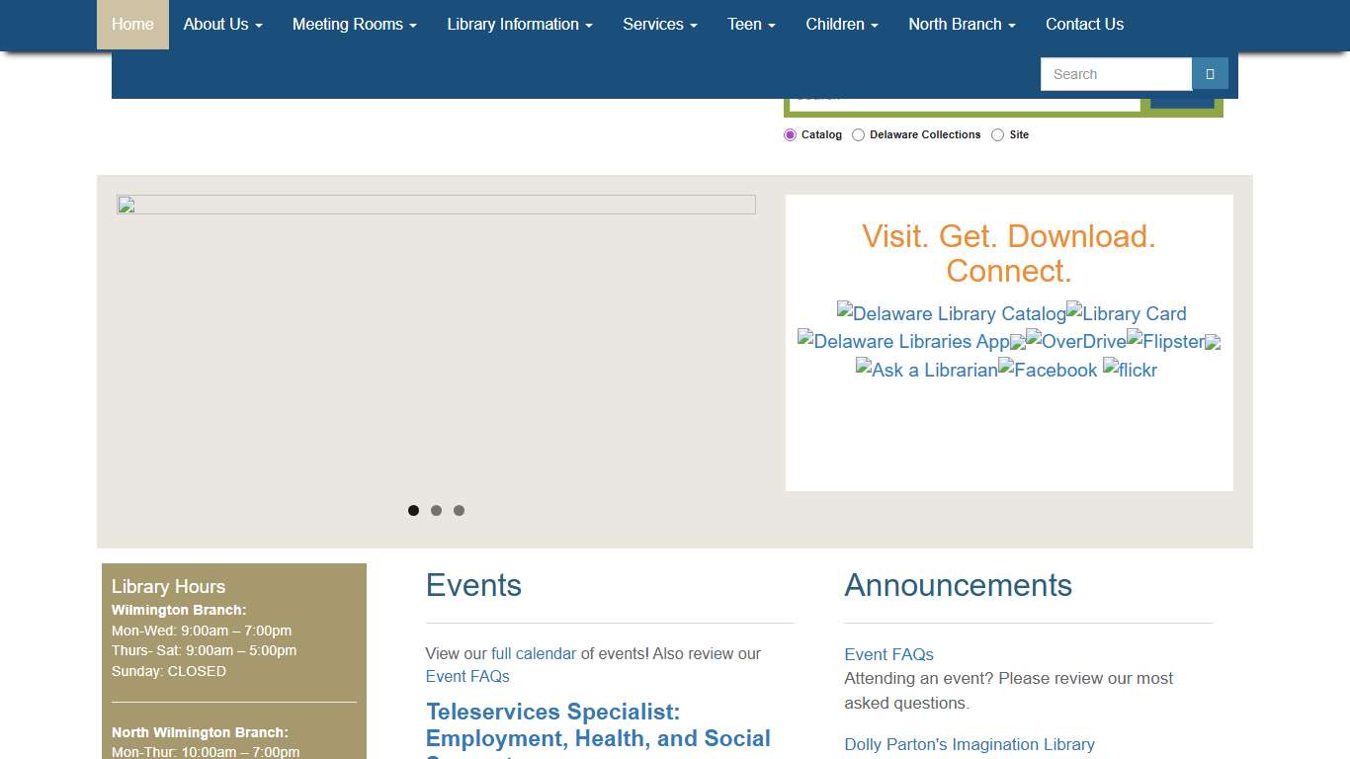Open the Flipster icon

1166,341
